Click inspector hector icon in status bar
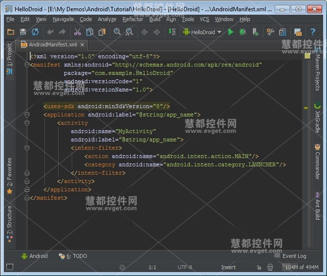The width and height of the screenshot is (327, 276). click(x=270, y=267)
